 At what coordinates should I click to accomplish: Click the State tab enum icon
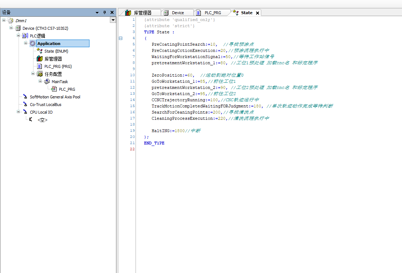236,13
